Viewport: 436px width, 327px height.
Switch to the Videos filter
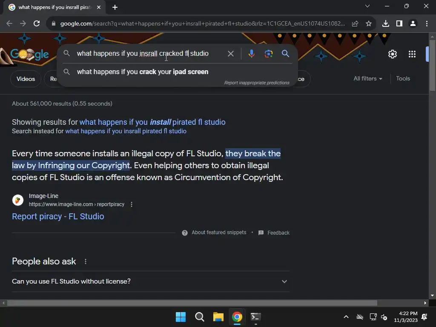26,79
